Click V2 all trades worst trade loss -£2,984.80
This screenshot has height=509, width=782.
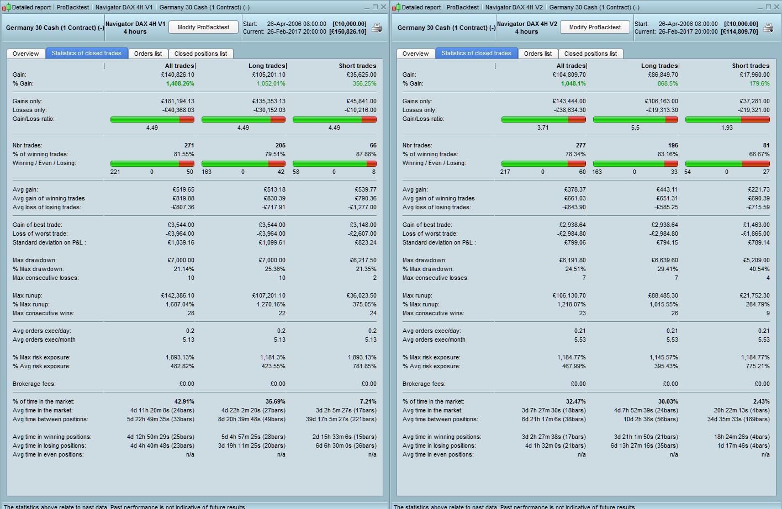(x=571, y=234)
